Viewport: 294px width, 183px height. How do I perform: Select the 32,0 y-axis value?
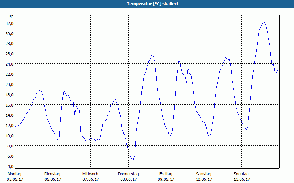point(10,23)
